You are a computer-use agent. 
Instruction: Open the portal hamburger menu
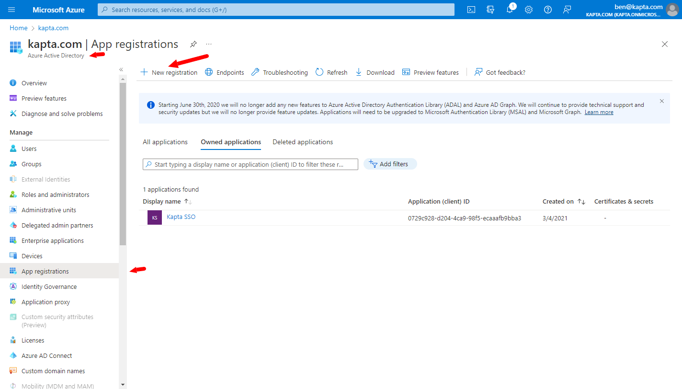click(11, 9)
